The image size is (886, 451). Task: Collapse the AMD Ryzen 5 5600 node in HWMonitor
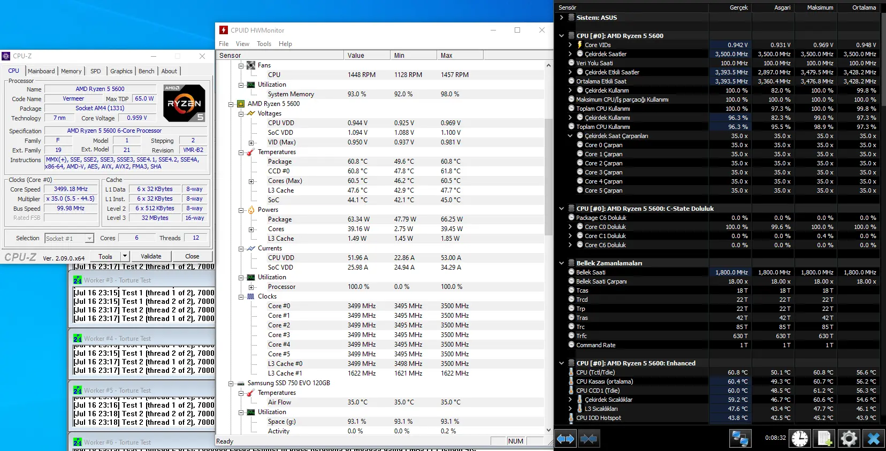[x=231, y=104]
